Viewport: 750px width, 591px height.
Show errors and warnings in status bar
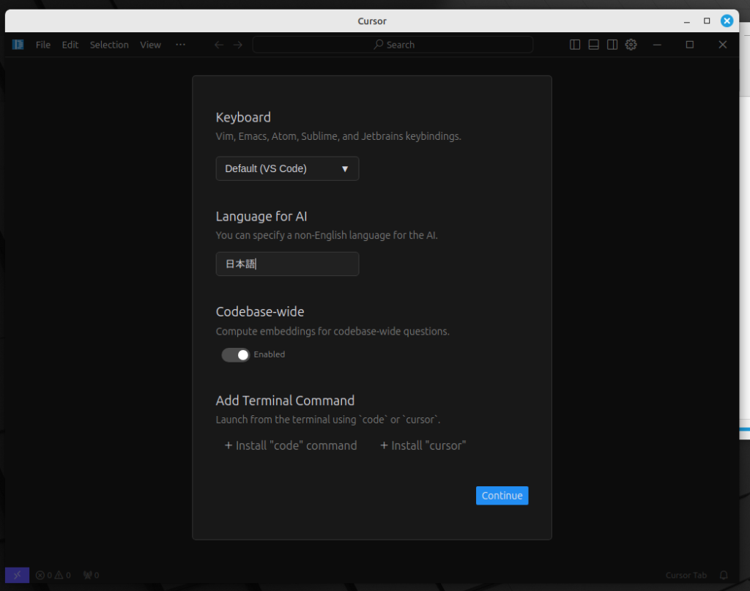click(53, 575)
